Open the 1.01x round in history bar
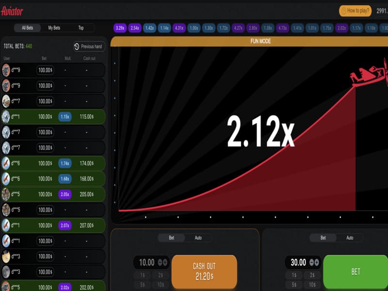Viewport: 388px width, 291px height. click(x=312, y=28)
